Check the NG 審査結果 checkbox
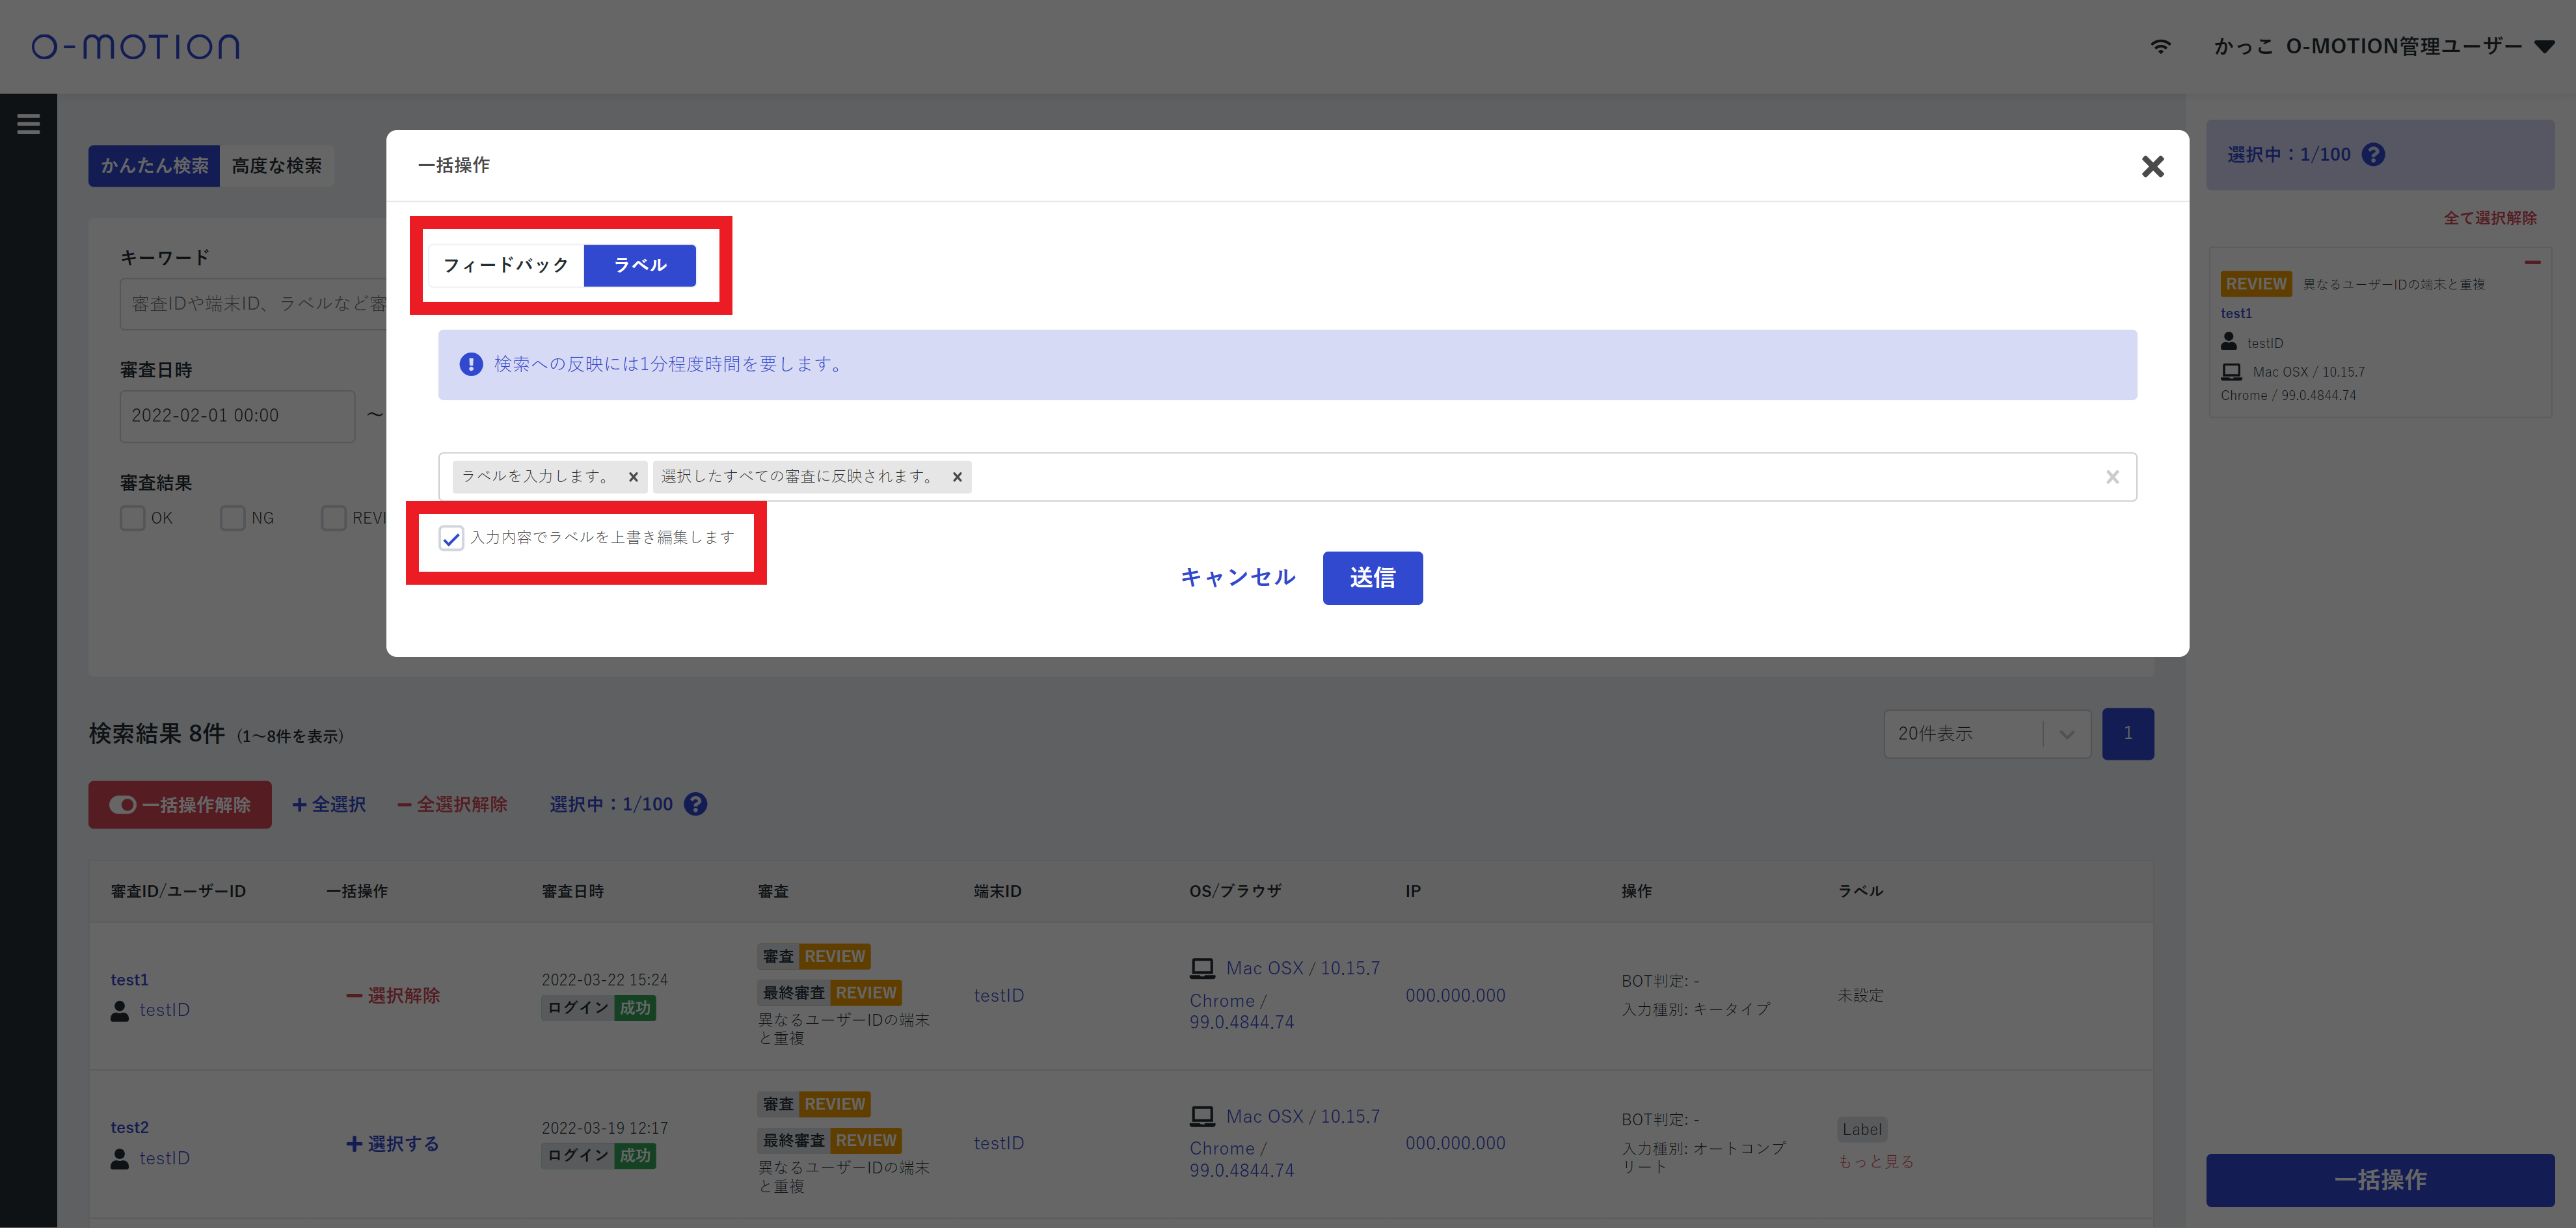2576x1228 pixels. coord(233,518)
